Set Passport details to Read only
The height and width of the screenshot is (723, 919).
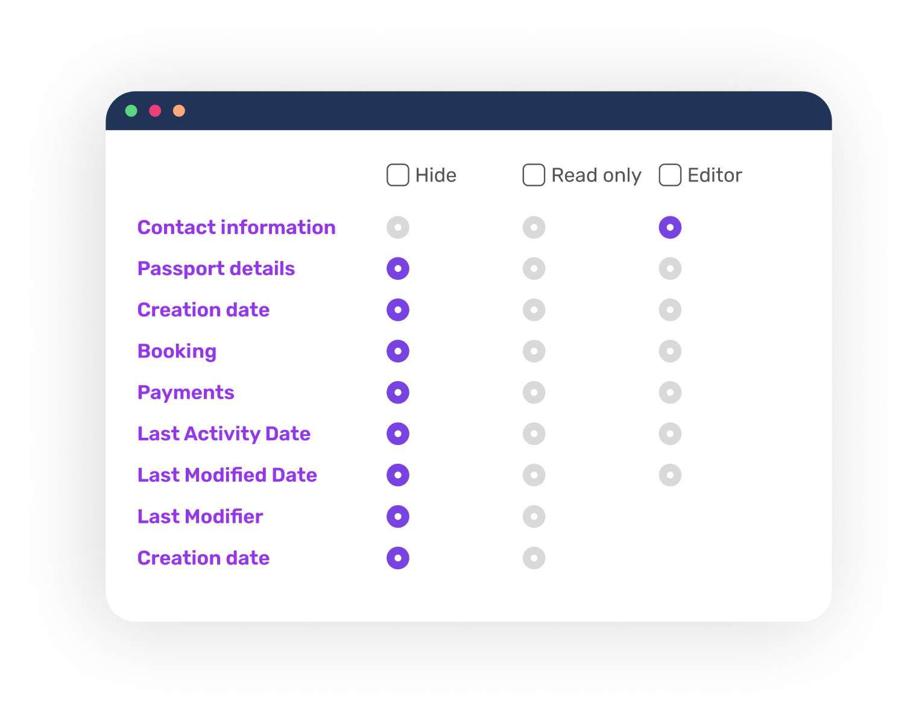coord(534,268)
